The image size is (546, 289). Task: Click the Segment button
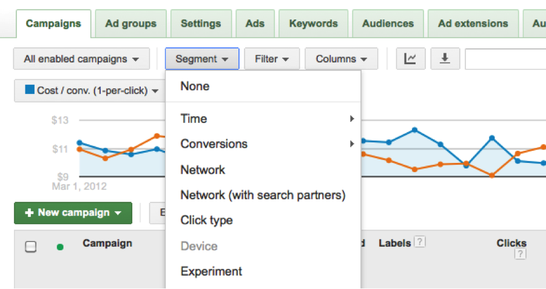point(201,59)
